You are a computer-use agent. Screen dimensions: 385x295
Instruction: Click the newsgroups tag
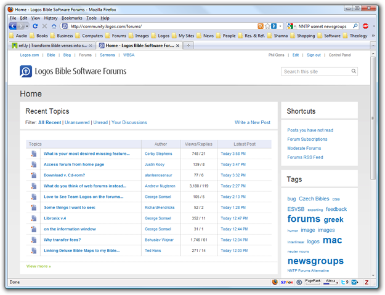[315, 261]
